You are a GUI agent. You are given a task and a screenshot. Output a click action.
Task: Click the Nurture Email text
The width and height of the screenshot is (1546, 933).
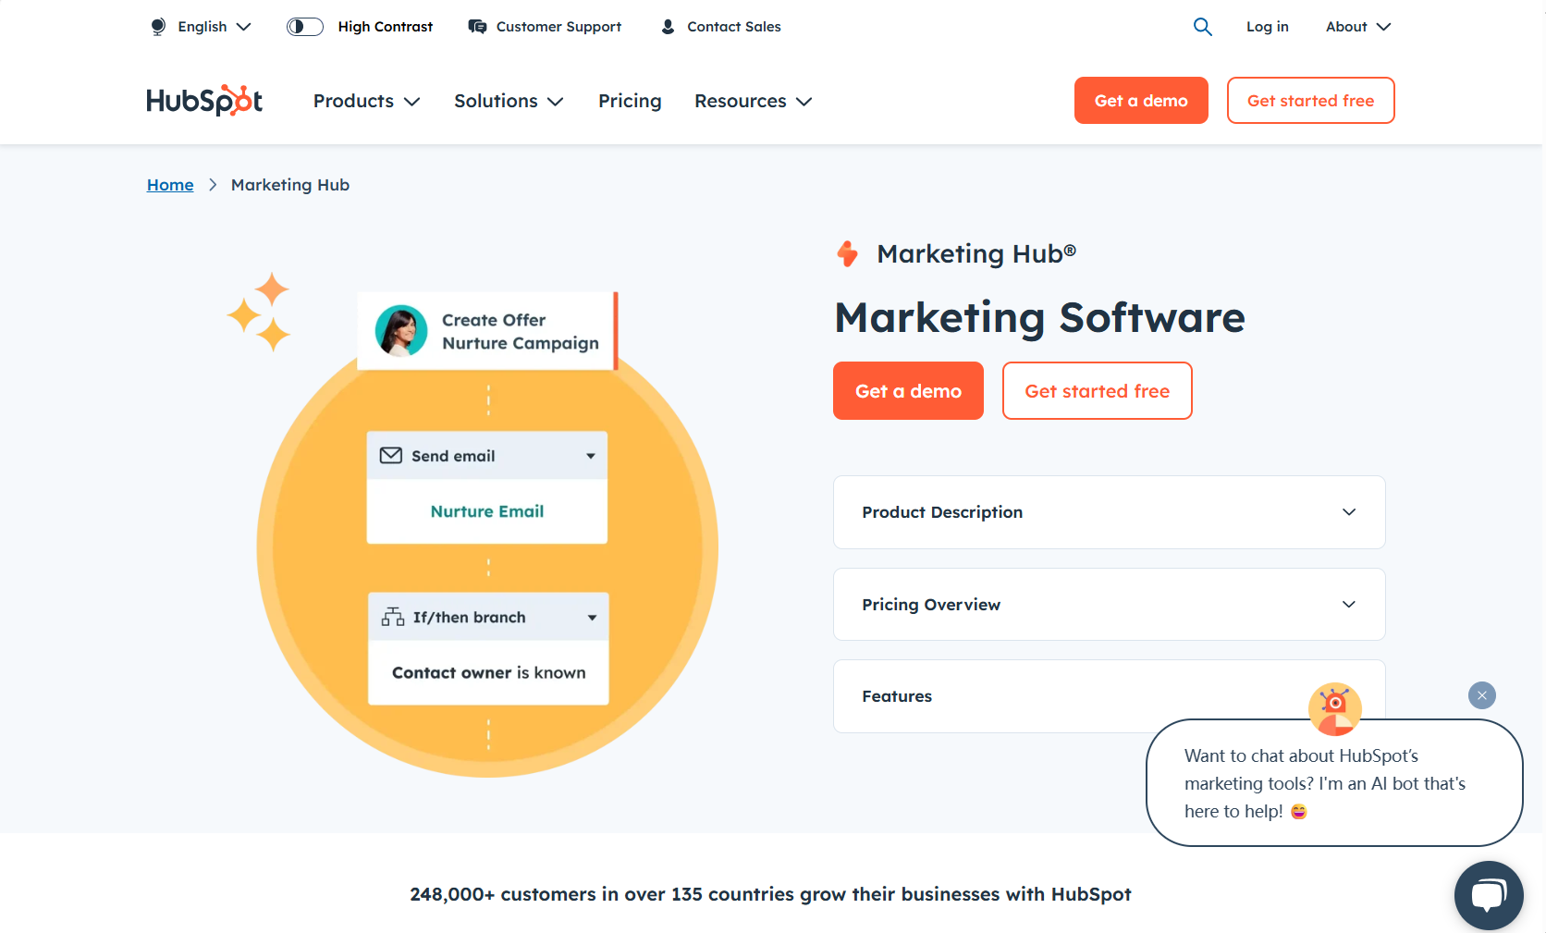(x=487, y=511)
